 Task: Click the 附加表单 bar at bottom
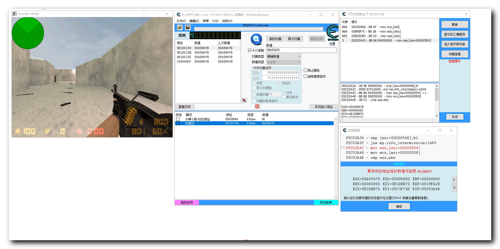326,202
